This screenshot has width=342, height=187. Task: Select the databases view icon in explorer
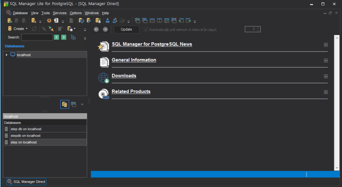tap(65, 104)
